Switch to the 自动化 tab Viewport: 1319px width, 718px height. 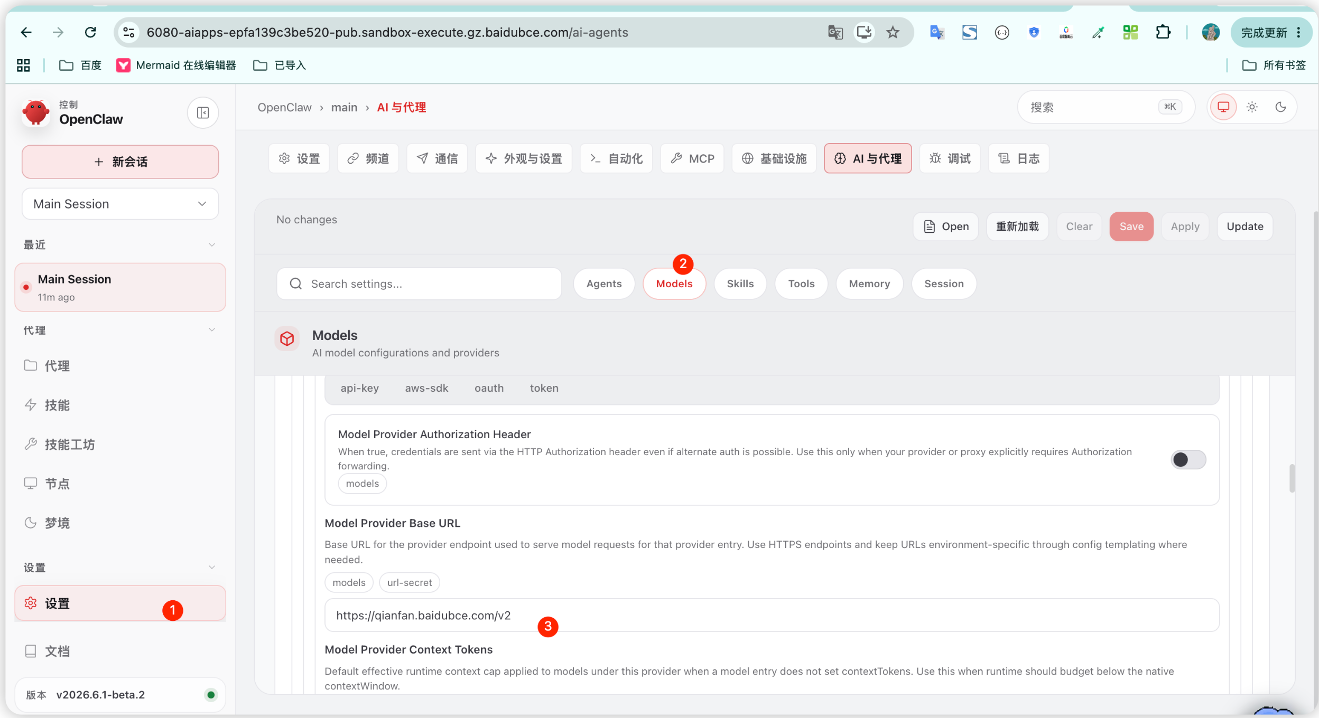click(616, 158)
